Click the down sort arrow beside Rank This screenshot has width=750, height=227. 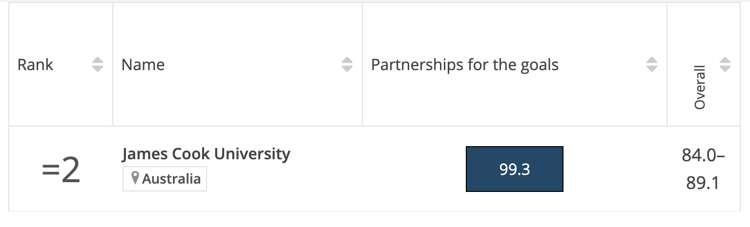(x=98, y=69)
